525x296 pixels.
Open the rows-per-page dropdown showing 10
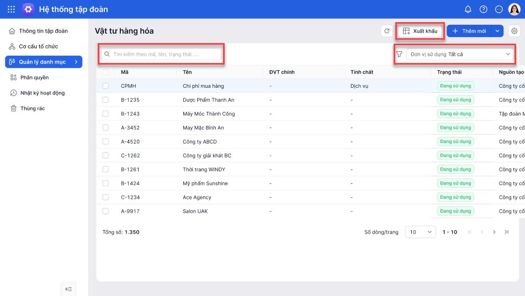click(420, 232)
